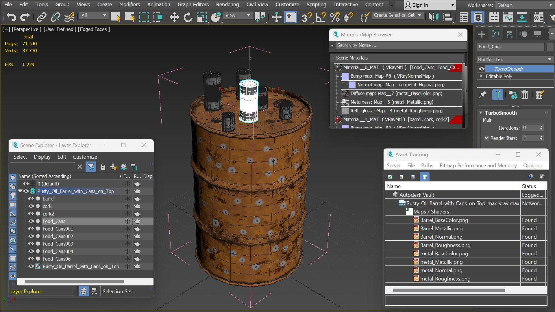Hide the 0 (default) layer
The width and height of the screenshot is (555, 312).
coord(26,184)
